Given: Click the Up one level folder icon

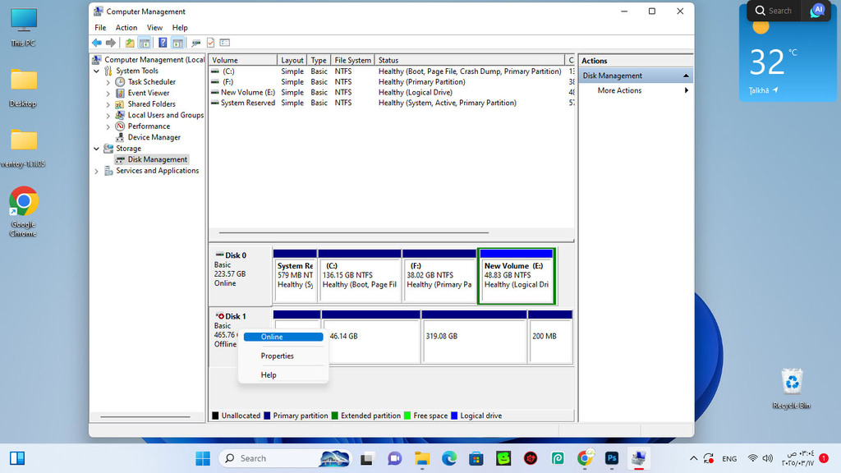Looking at the screenshot, I should [130, 43].
